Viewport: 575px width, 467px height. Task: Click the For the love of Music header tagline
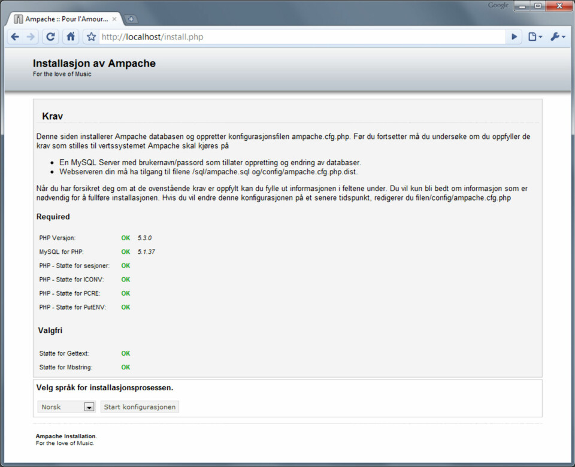pyautogui.click(x=62, y=74)
